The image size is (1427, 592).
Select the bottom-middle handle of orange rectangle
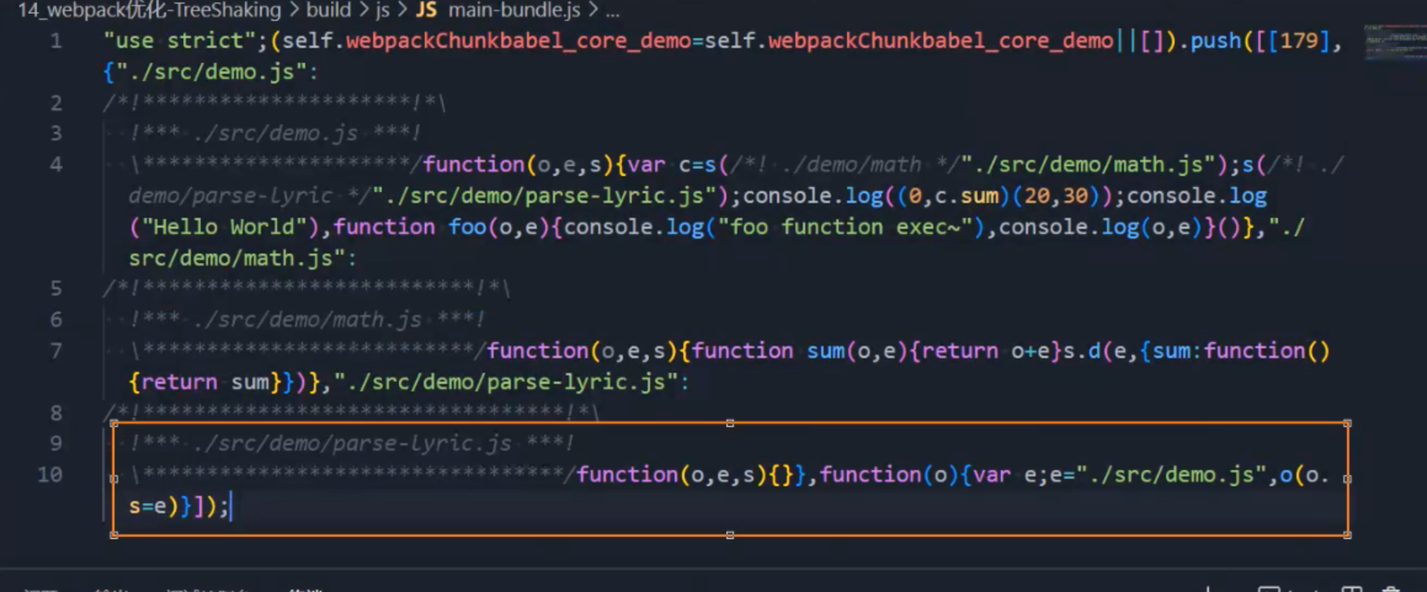[x=730, y=535]
